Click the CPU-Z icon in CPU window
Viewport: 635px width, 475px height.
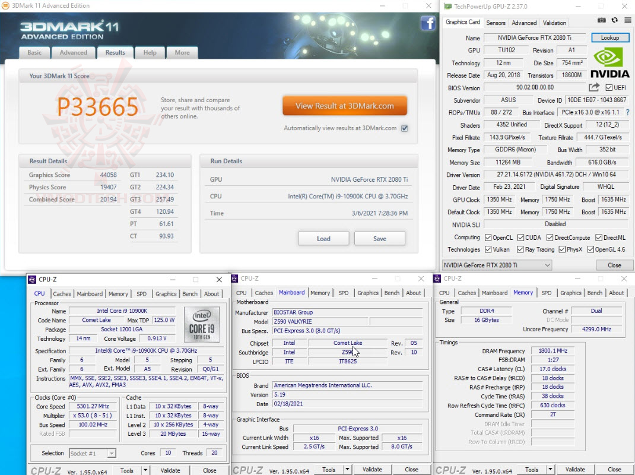(33, 279)
